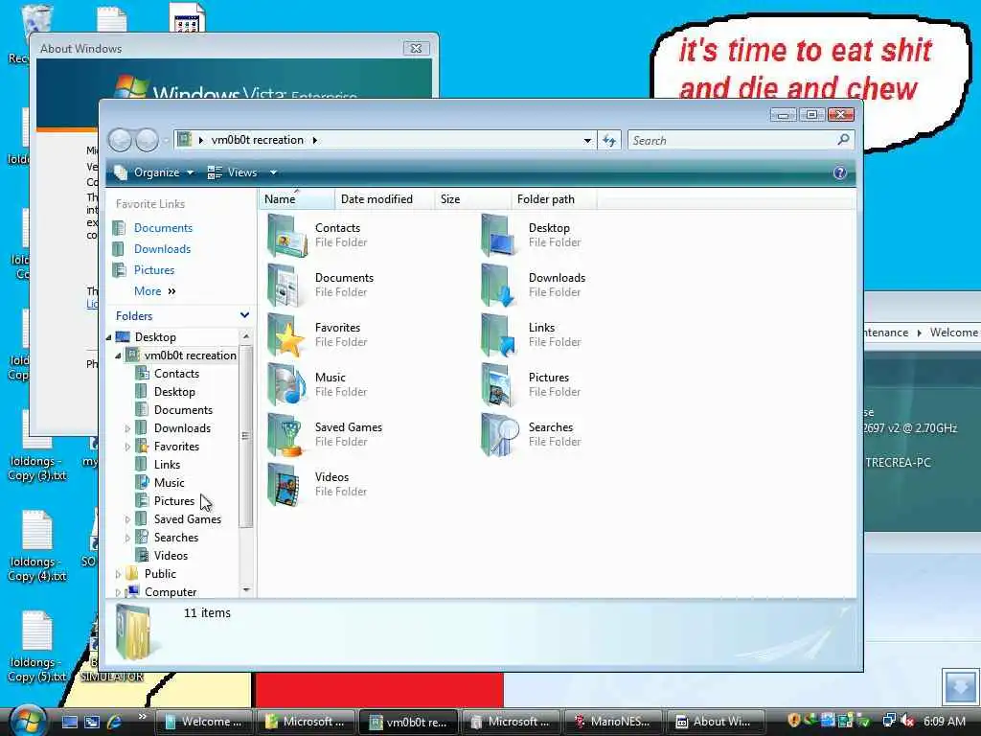Expand the Favorites tree node
This screenshot has width=981, height=736.
(127, 447)
